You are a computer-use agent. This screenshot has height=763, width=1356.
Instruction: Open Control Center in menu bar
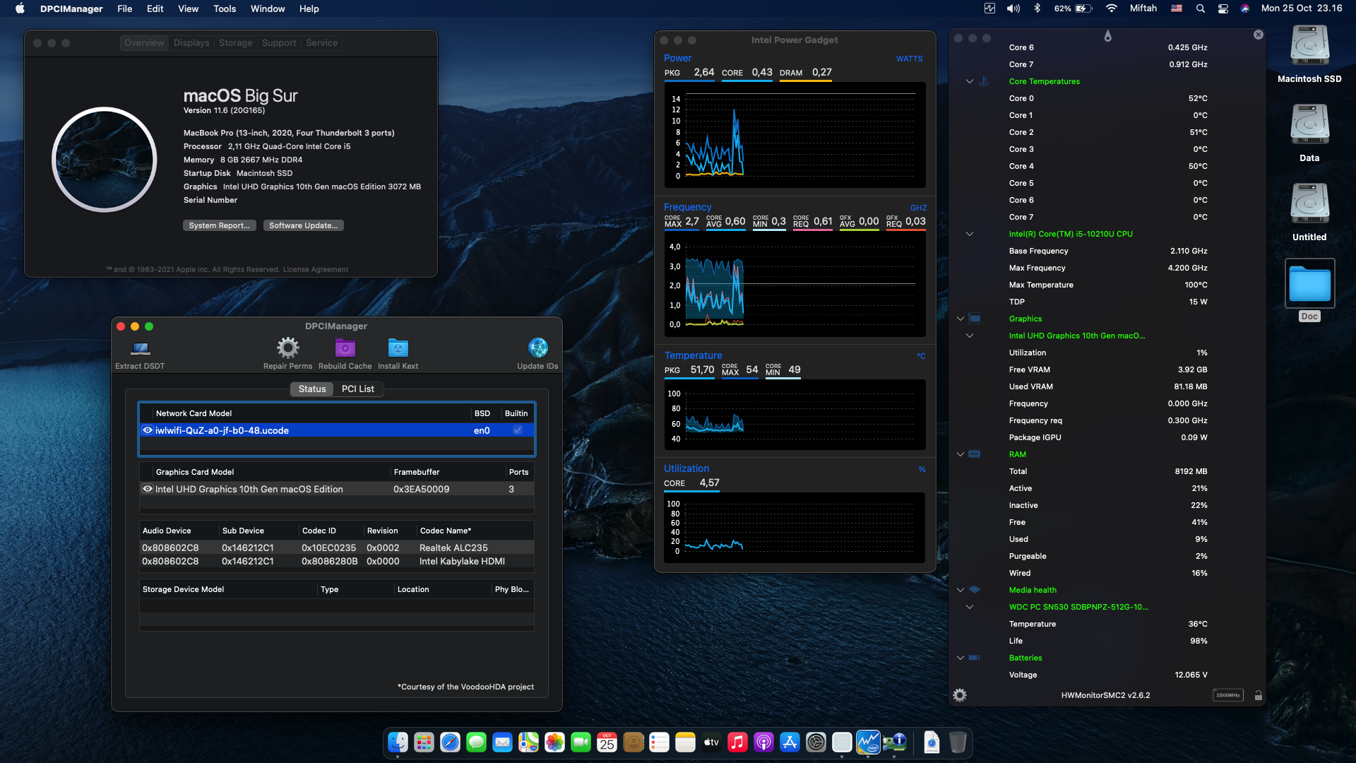tap(1223, 8)
